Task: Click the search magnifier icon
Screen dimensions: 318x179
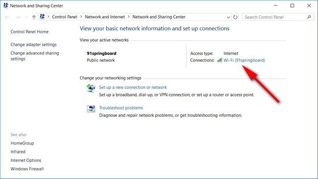Action: (309, 17)
